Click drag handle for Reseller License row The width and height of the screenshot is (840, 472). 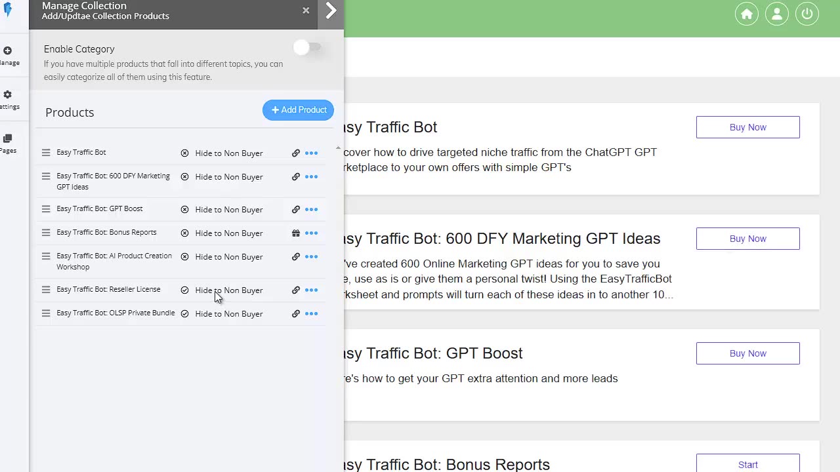[46, 289]
